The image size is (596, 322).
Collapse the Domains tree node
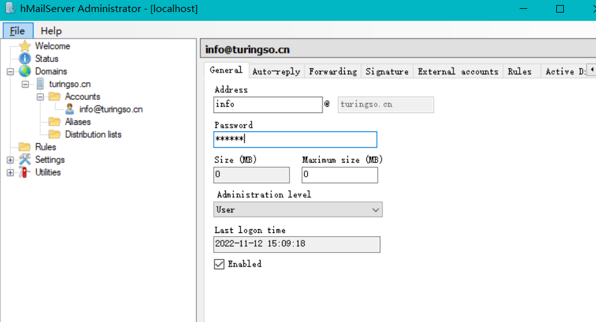[x=10, y=71]
